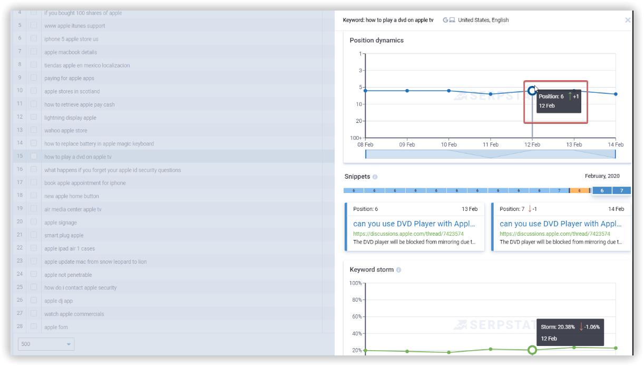Open discussions.apple.com URL in 14 Feb snippet
Viewport: 644px width, 366px height.
coord(555,234)
